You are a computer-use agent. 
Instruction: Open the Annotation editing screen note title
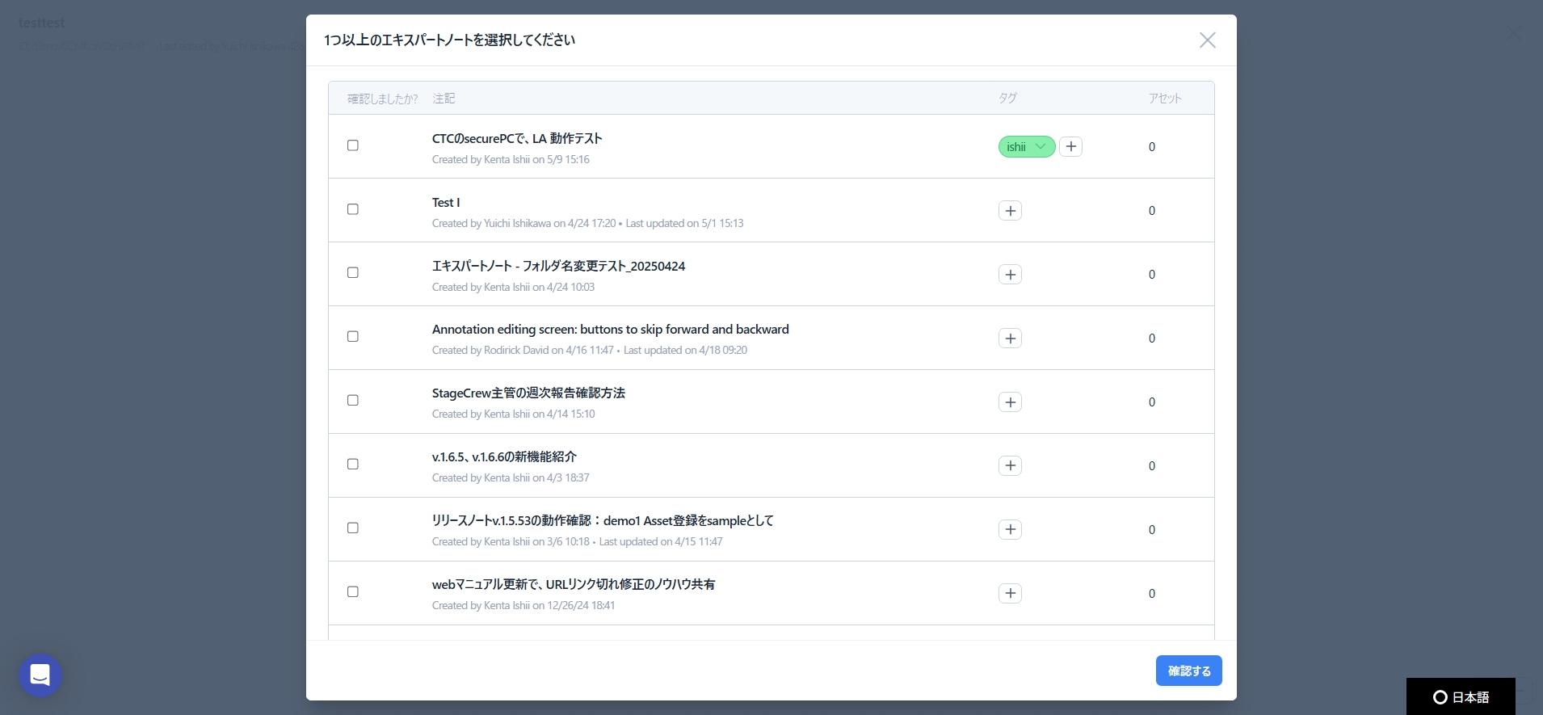pyautogui.click(x=610, y=330)
